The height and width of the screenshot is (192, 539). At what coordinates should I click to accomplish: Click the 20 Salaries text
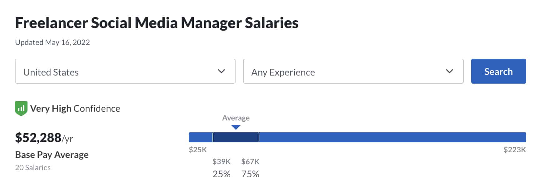click(x=33, y=168)
